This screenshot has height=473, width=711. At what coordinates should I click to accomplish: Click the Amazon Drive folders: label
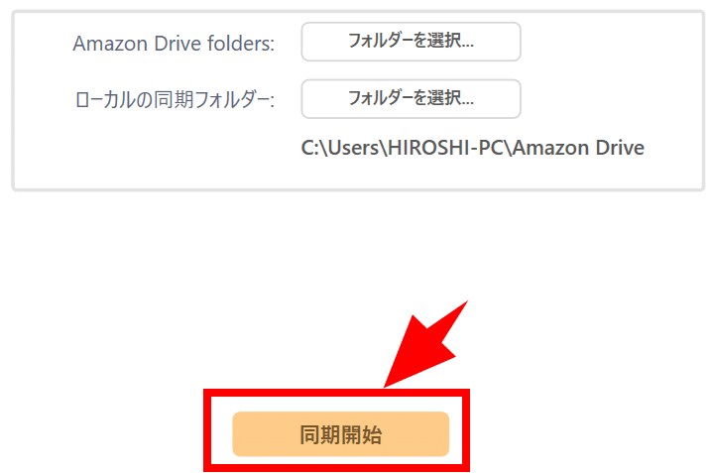click(174, 44)
